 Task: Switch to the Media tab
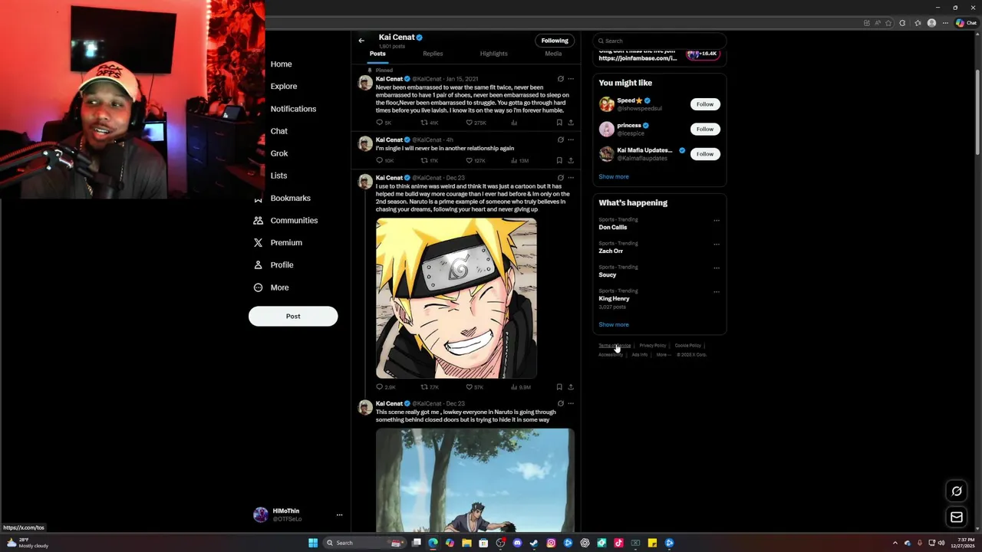click(x=553, y=54)
